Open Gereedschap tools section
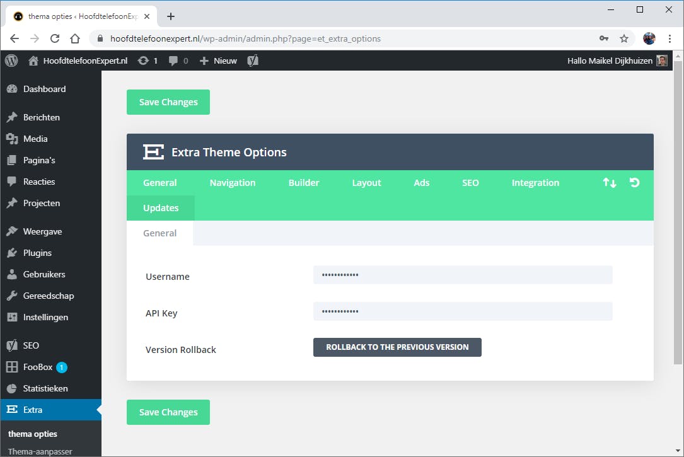The image size is (684, 457). click(50, 296)
